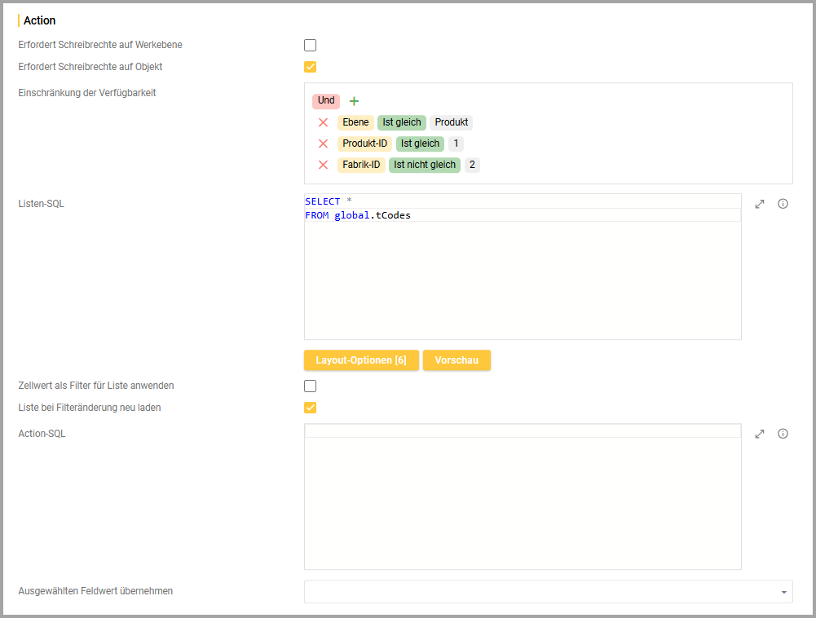Change the Und logical operator
Viewport: 816px width, 618px height.
326,101
